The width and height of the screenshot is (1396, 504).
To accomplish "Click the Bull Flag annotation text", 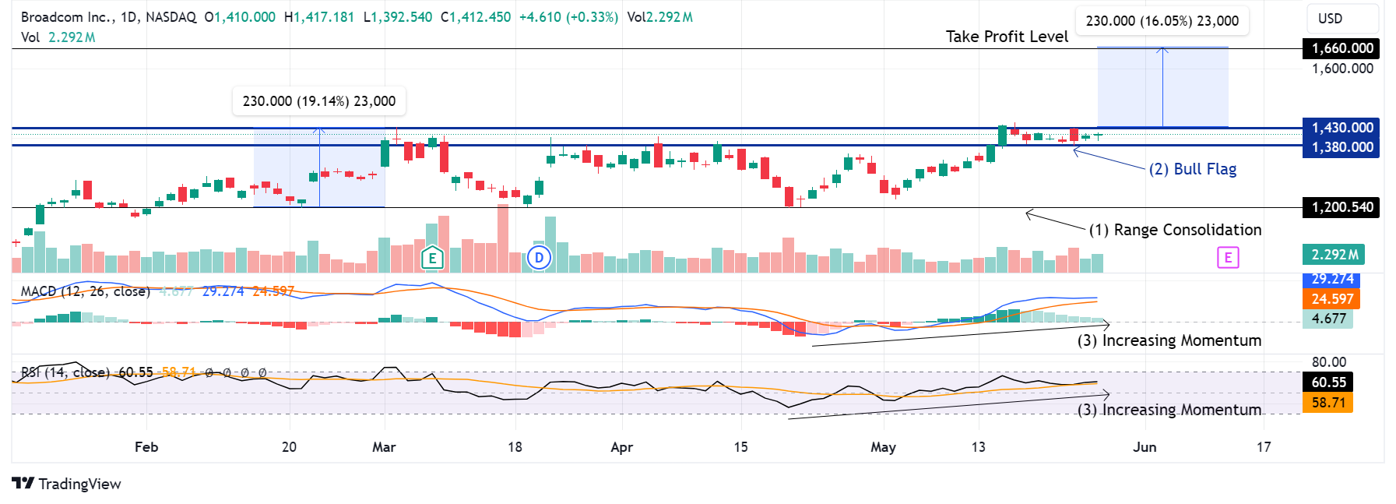I will (1193, 169).
